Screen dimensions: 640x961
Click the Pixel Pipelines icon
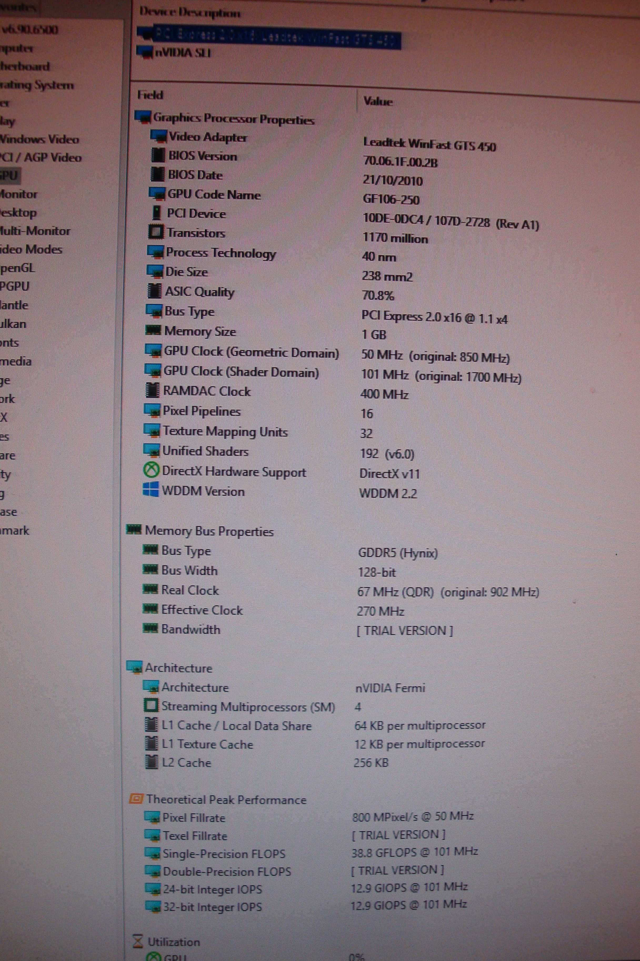[152, 410]
